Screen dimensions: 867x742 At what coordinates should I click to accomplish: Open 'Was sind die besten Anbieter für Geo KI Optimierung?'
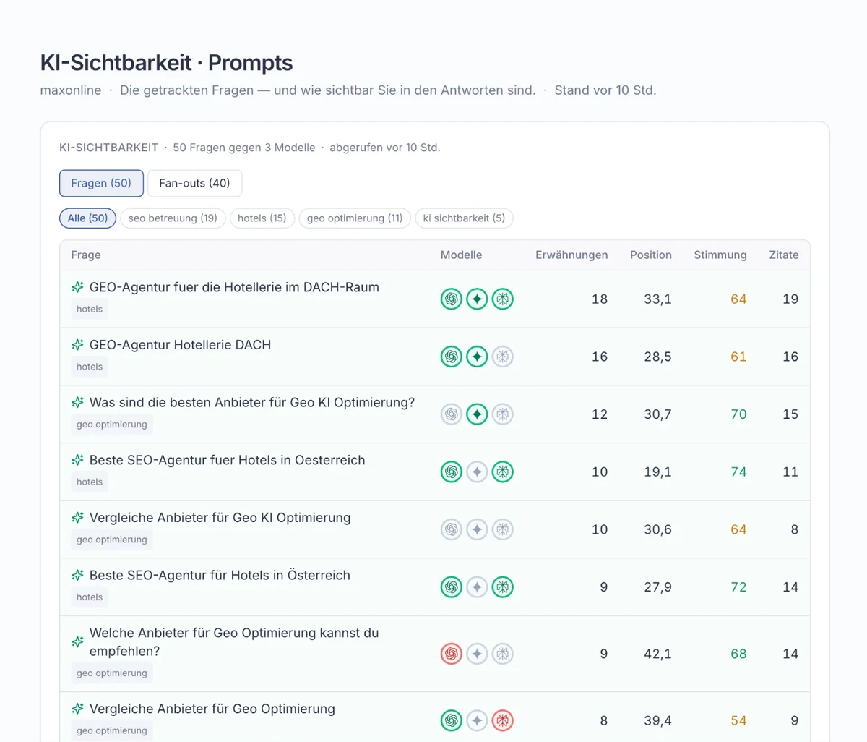pyautogui.click(x=252, y=402)
